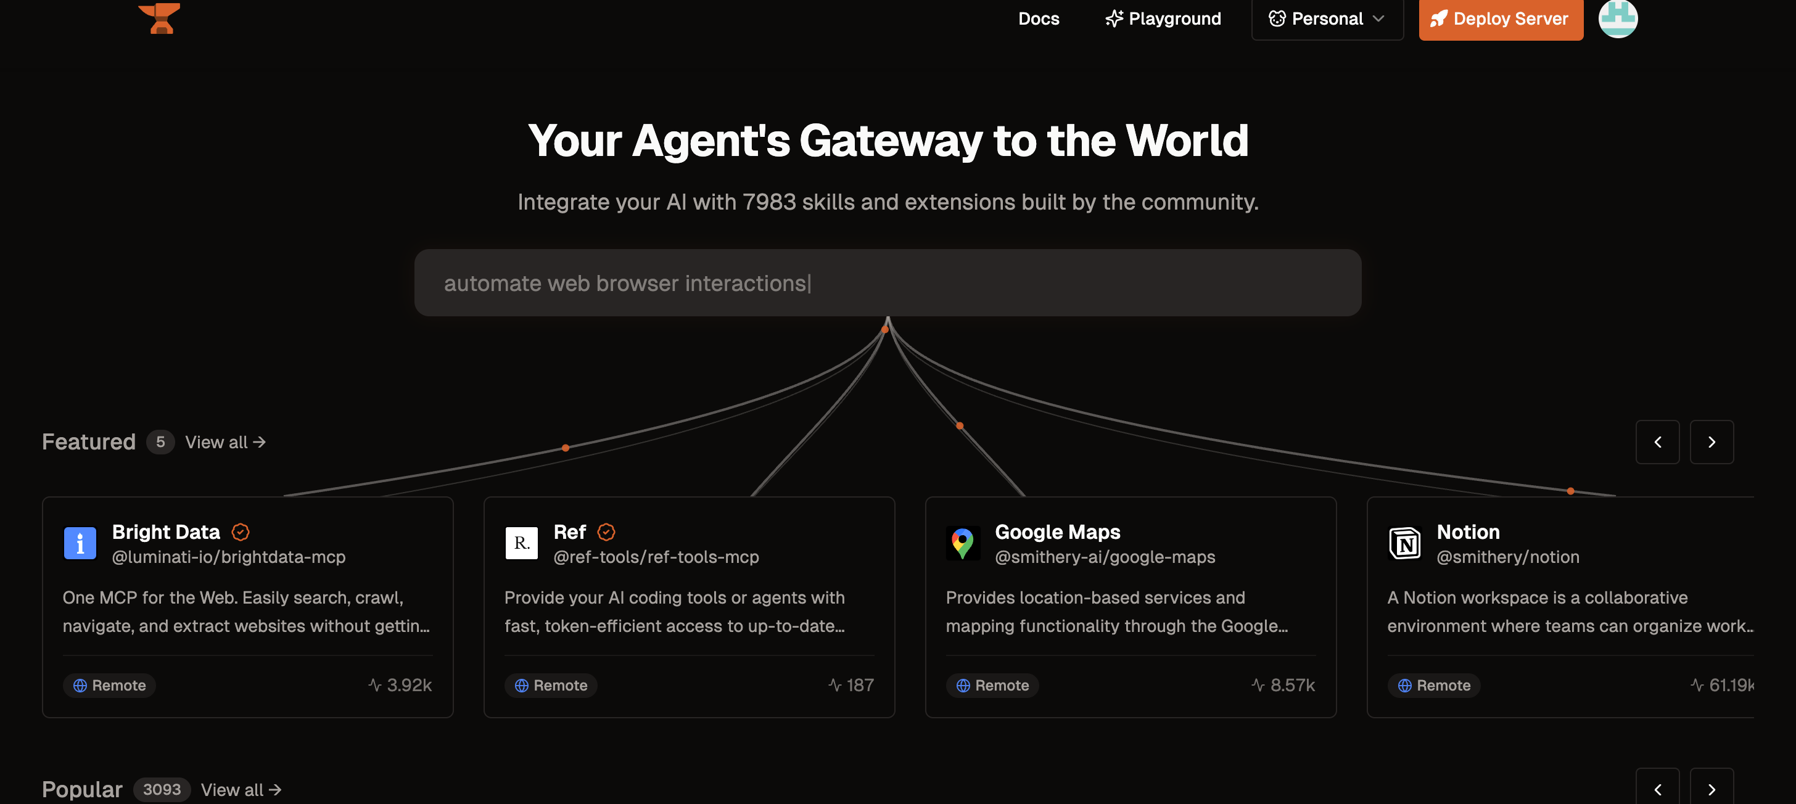Viewport: 1796px width, 804px height.
Task: Open the Playground page
Action: (1163, 19)
